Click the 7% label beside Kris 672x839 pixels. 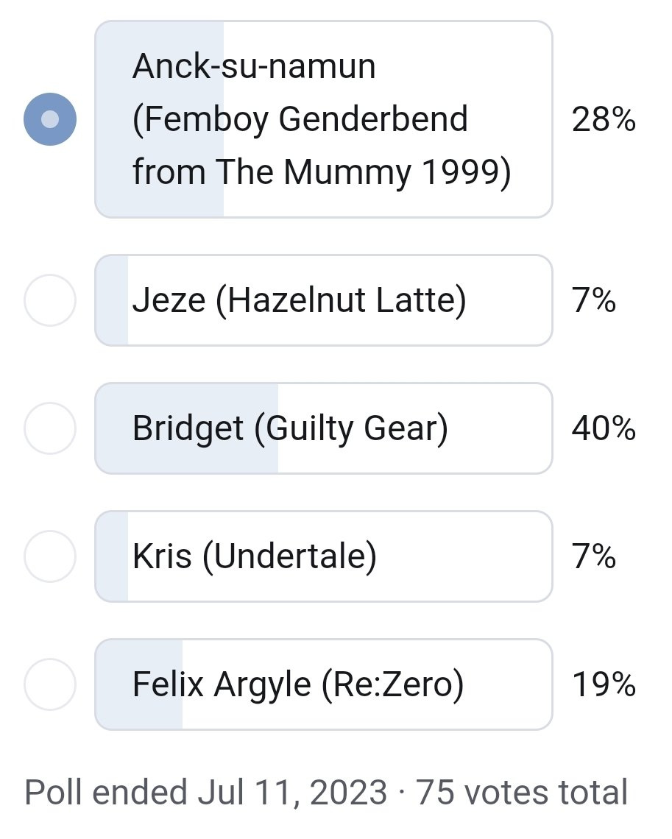(594, 556)
